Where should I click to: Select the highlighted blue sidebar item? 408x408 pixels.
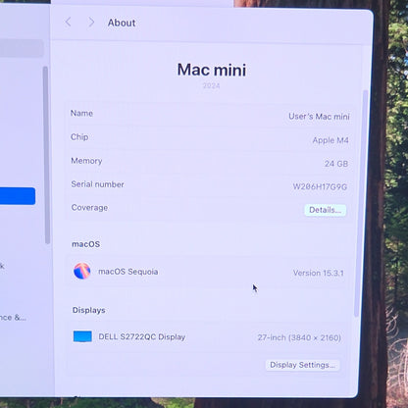[18, 196]
